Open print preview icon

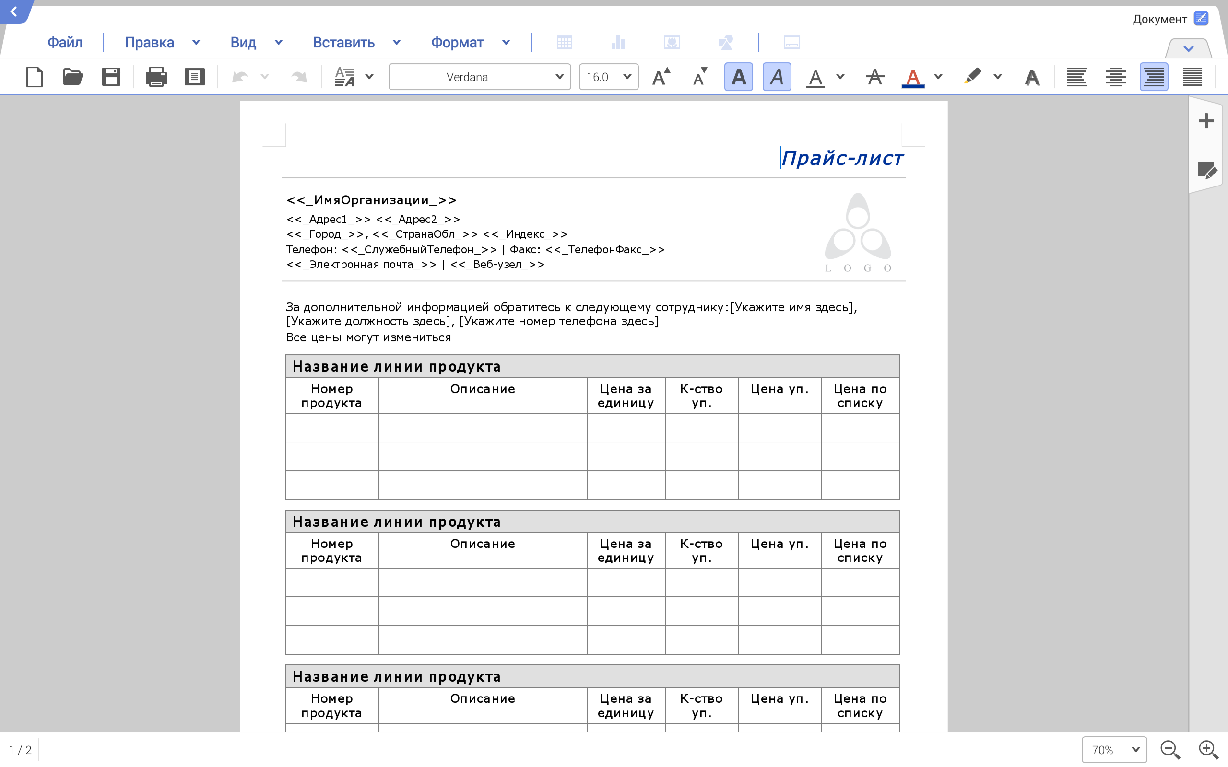click(x=194, y=77)
